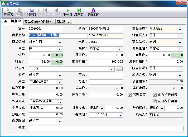The width and height of the screenshot is (188, 137).
Task: Click the 进价 63.00 field
Action: (x=39, y=56)
